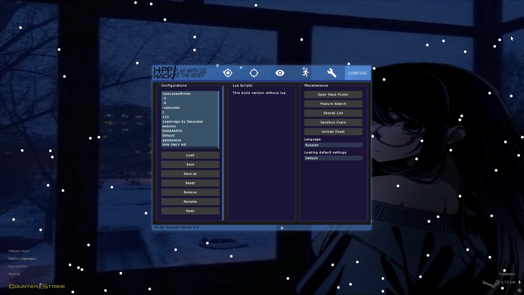Image resolution: width=524 pixels, height=295 pixels.
Task: Click Новая игра in game menu
Action: [18, 251]
